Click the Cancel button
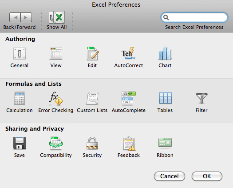The width and height of the screenshot is (233, 188). 170,176
